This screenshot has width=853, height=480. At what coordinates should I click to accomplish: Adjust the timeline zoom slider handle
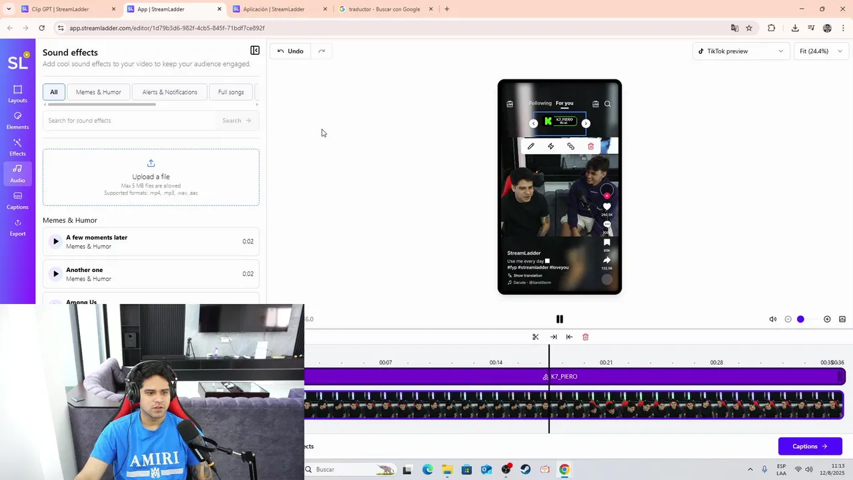coord(800,319)
